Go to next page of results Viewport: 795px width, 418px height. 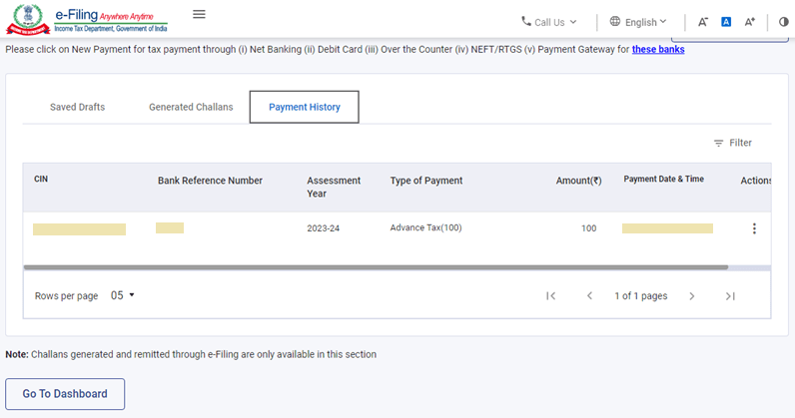pyautogui.click(x=691, y=296)
